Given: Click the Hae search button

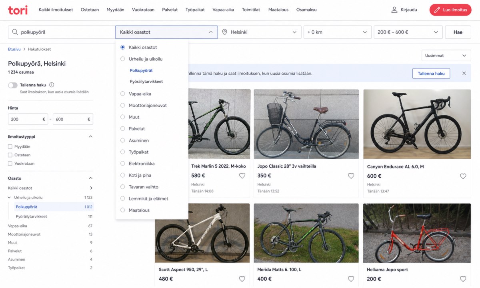Looking at the screenshot, I should 458,32.
